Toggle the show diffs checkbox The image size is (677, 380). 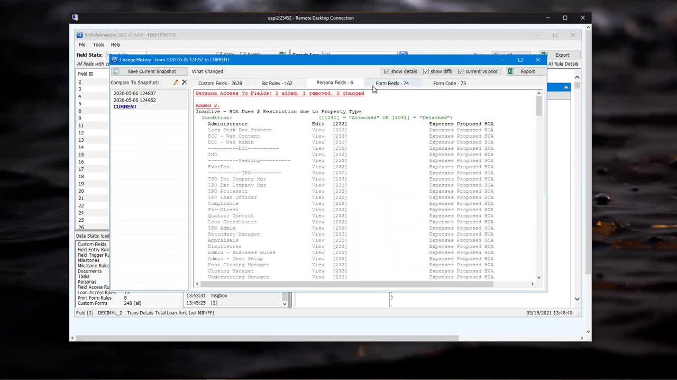(426, 71)
